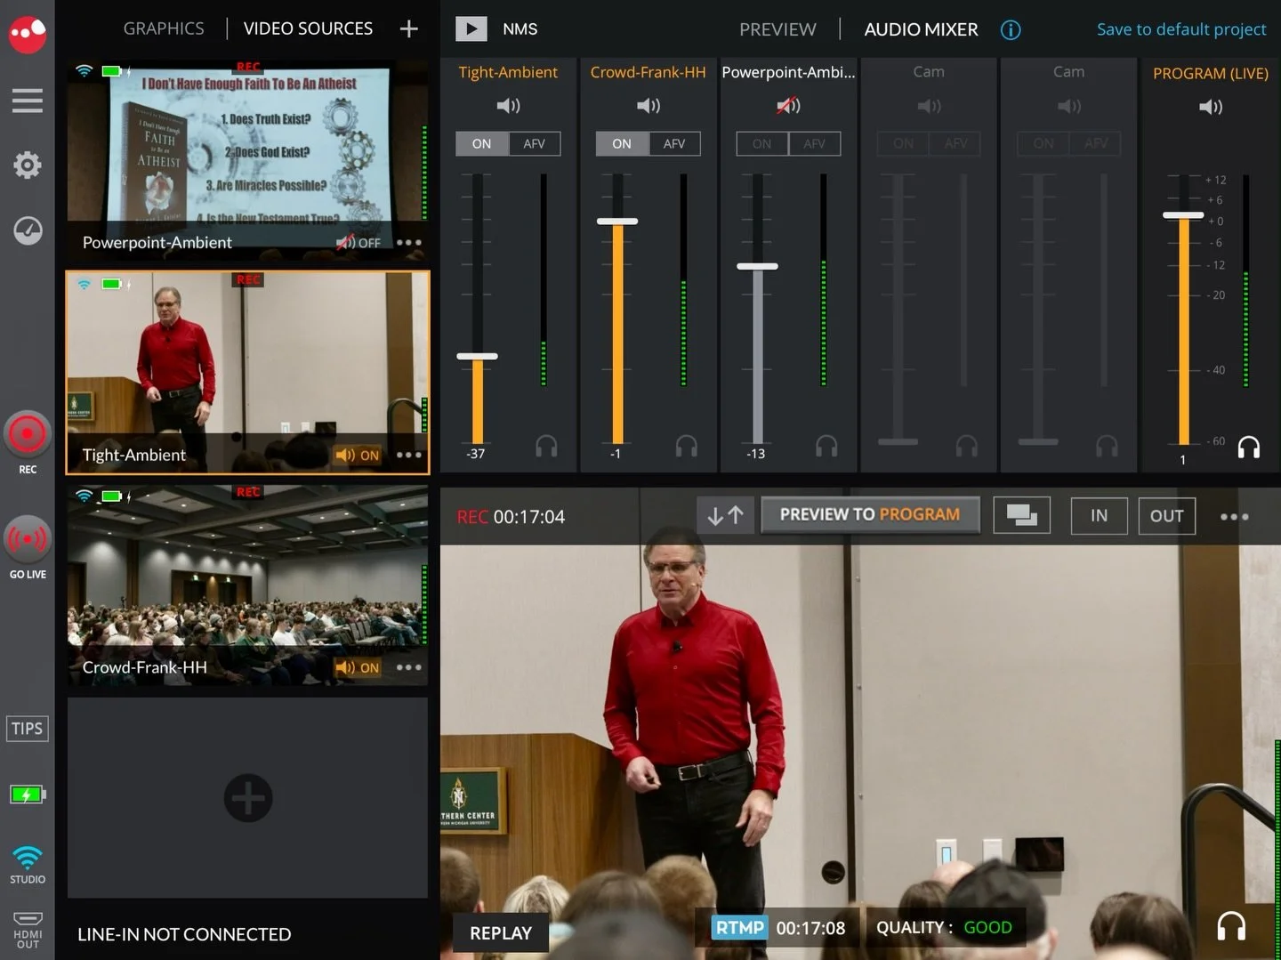This screenshot has height=960, width=1281.
Task: Open the settings gear in sidebar
Action: 28,165
